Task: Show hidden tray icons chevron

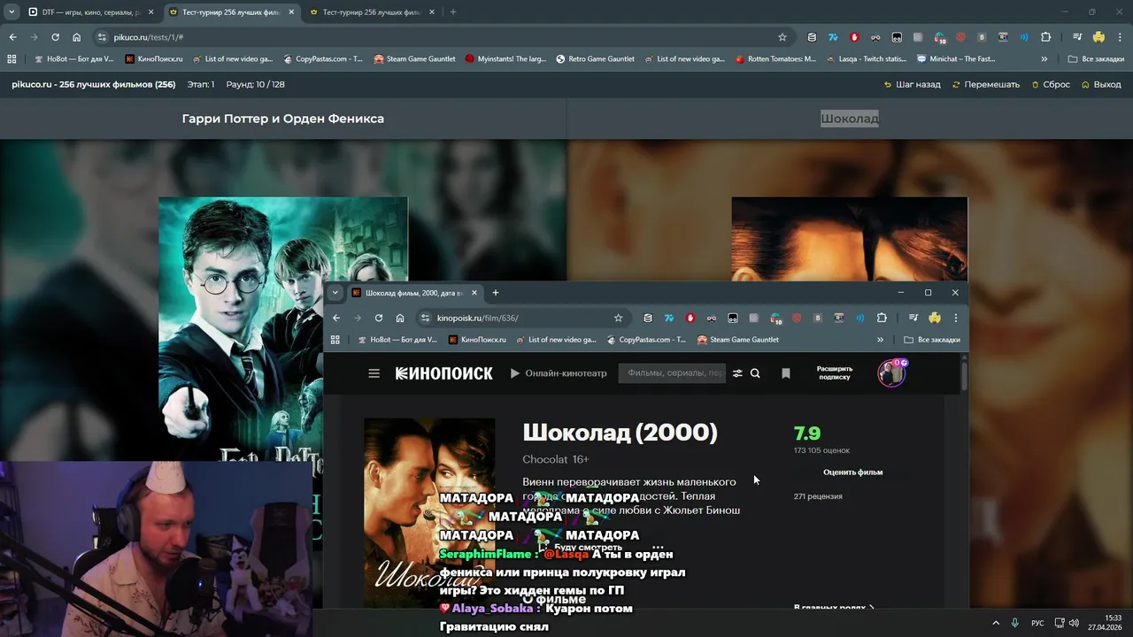Action: tap(995, 623)
